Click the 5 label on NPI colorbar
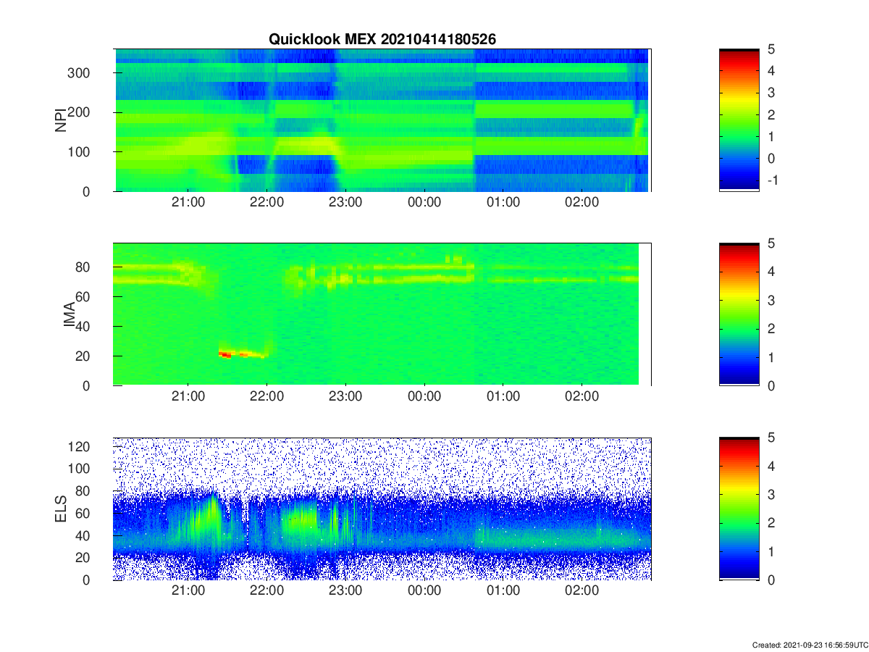The height and width of the screenshot is (652, 869). click(772, 49)
